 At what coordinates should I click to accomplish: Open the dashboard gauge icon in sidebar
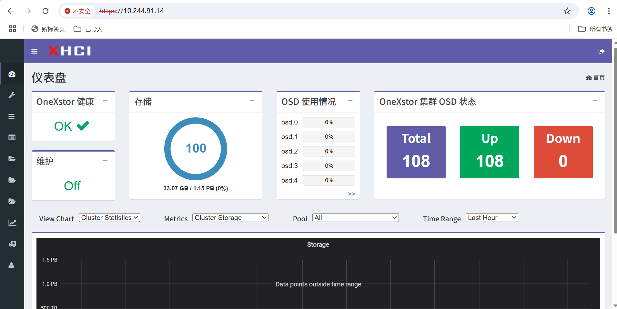click(x=12, y=74)
